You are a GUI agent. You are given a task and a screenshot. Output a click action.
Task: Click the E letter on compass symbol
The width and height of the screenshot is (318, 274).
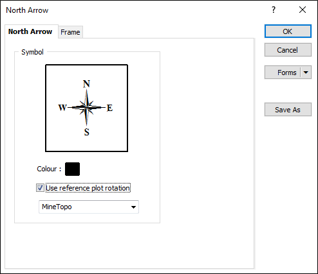click(x=109, y=108)
